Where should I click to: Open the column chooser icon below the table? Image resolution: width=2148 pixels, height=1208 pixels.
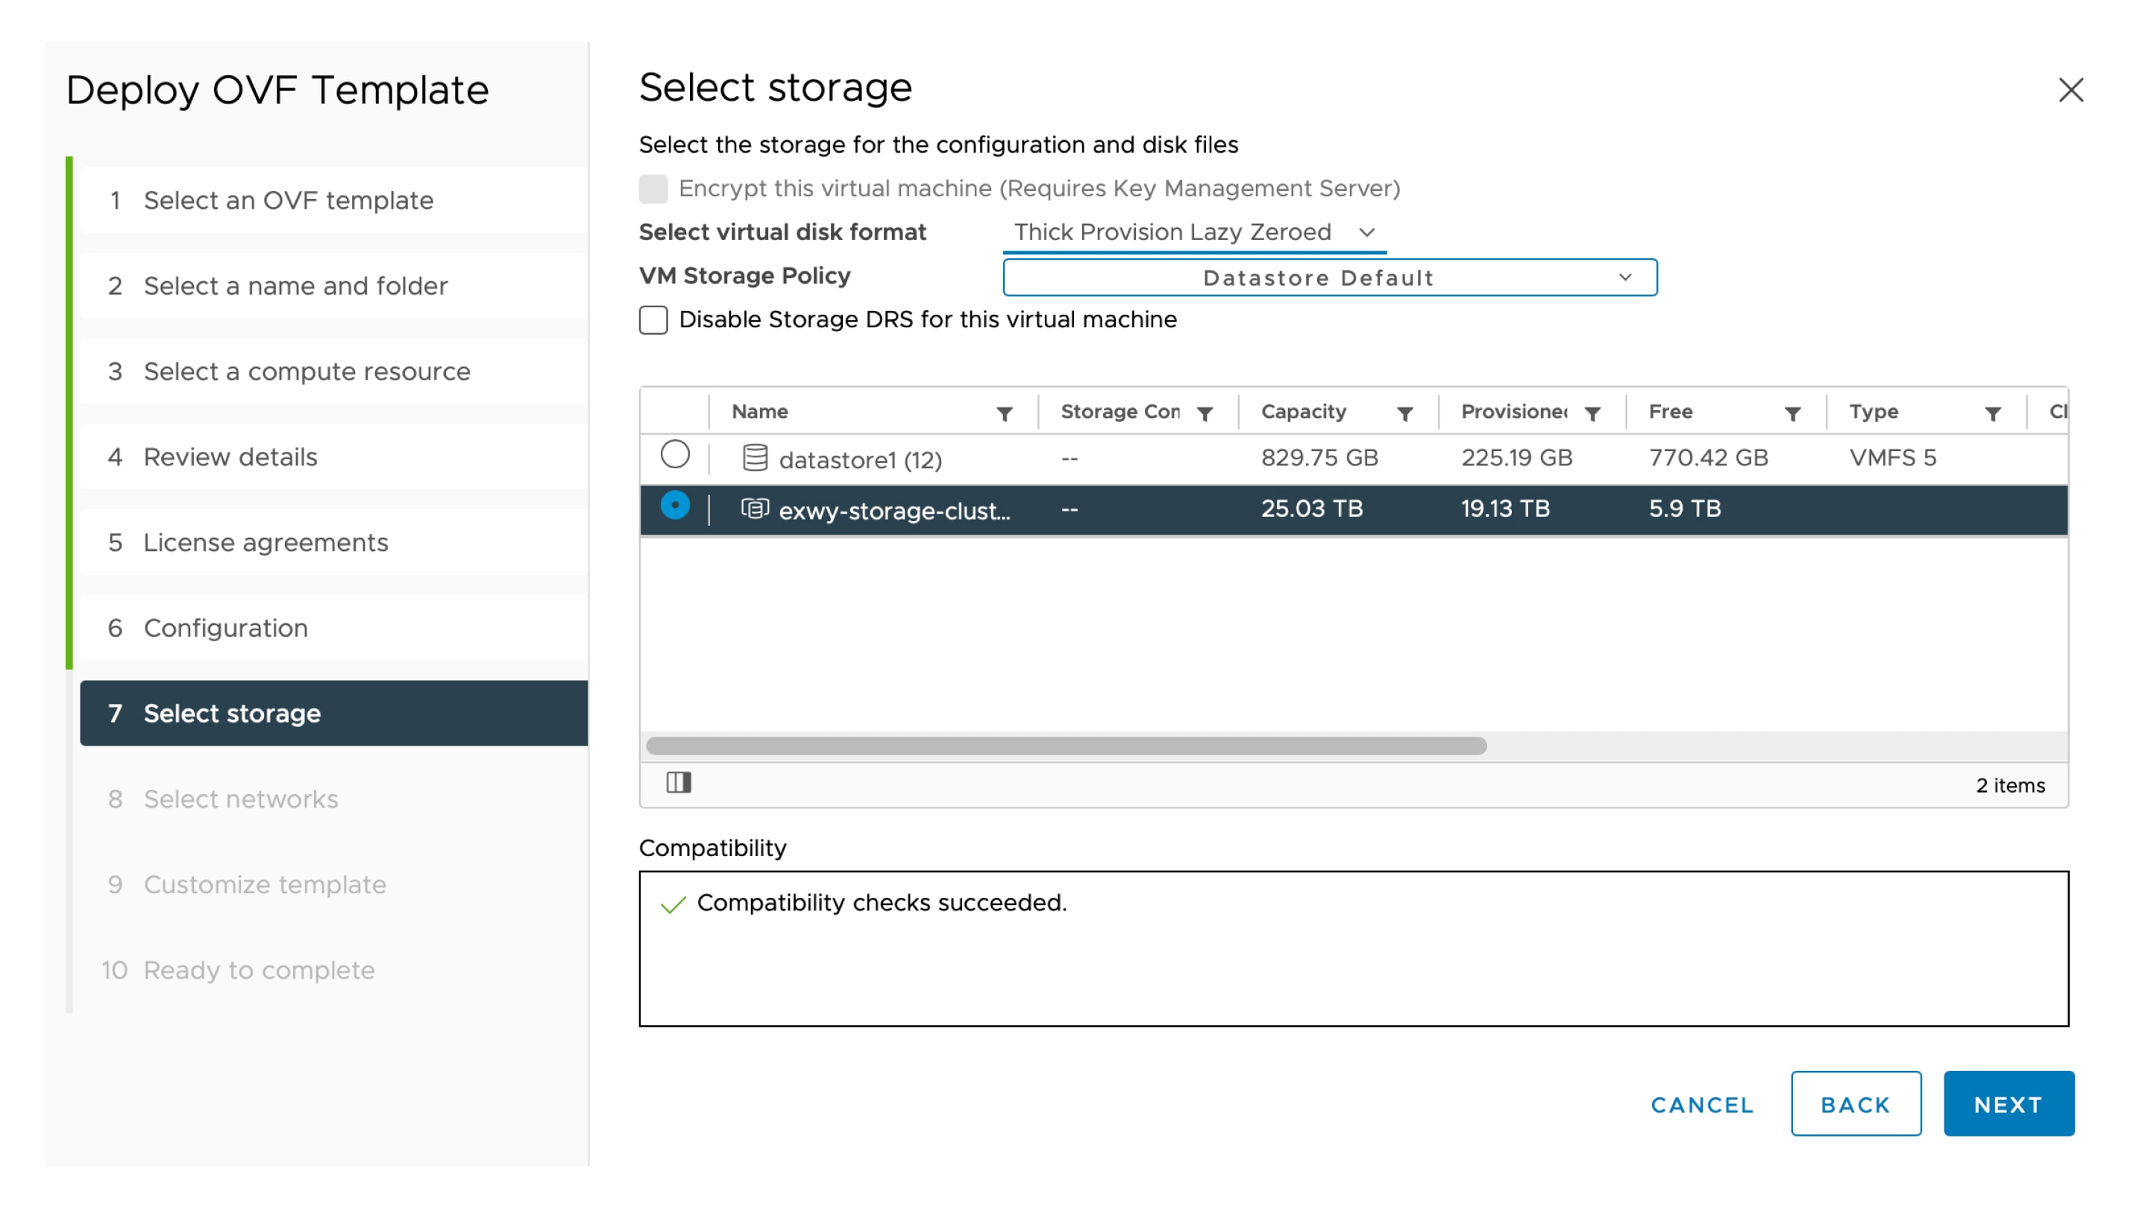679,783
